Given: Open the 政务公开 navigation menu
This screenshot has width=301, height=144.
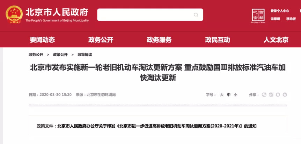Looking at the screenshot, I should (101, 40).
